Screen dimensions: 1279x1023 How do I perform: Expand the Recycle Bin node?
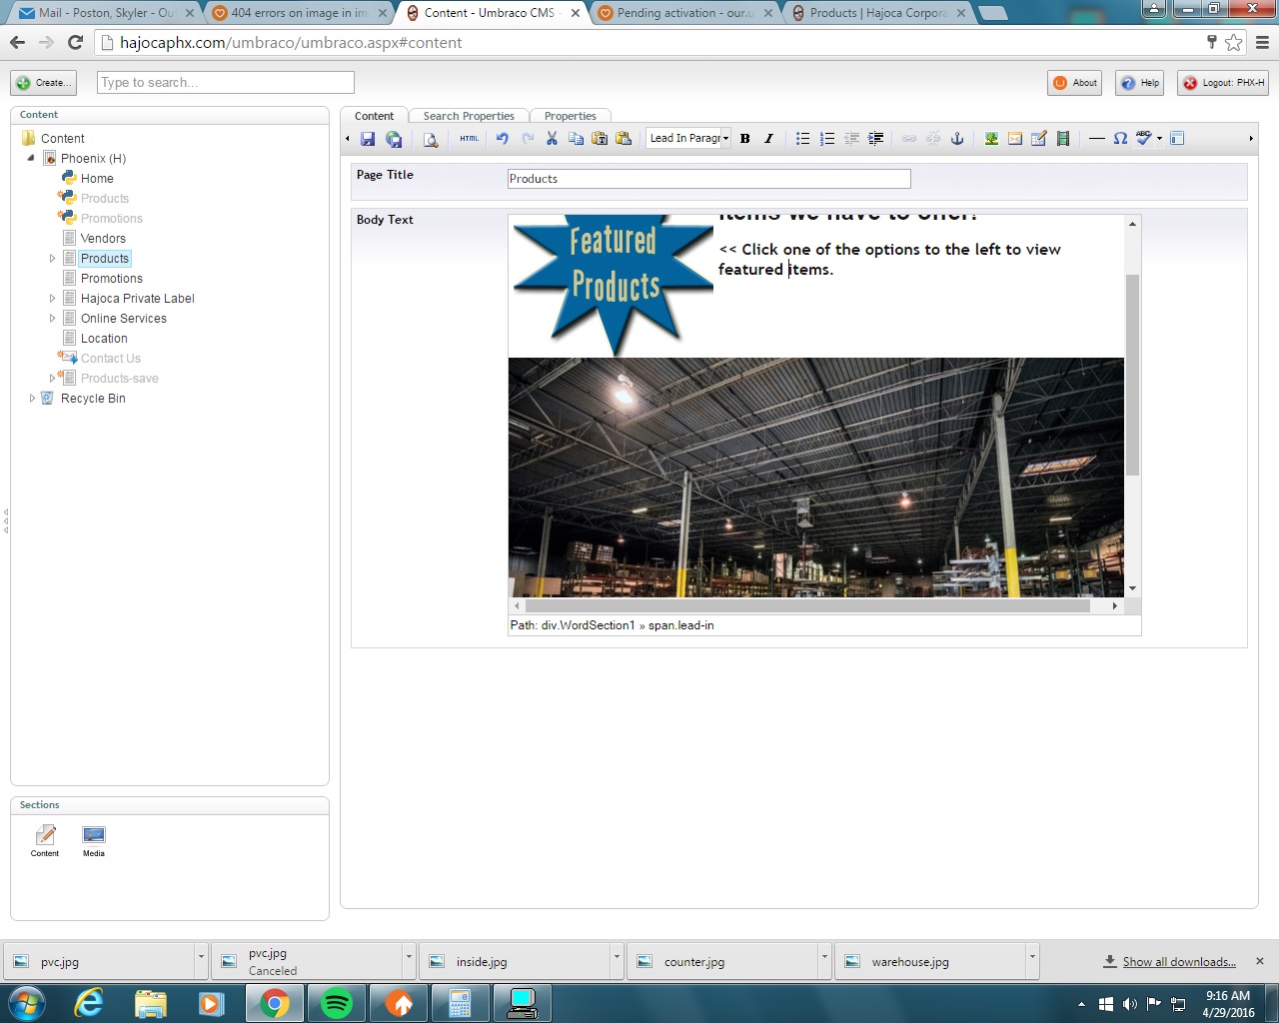click(33, 398)
